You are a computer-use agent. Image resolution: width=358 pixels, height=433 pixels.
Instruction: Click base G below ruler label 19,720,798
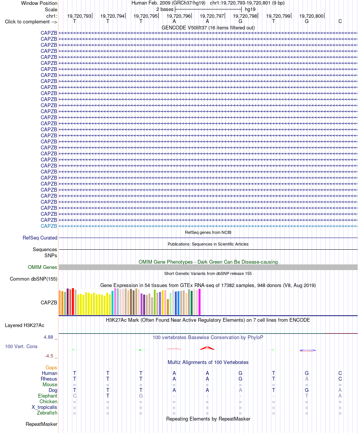[240, 21]
